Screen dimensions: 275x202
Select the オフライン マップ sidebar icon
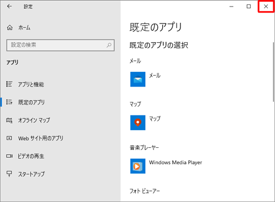pyautogui.click(x=9, y=120)
